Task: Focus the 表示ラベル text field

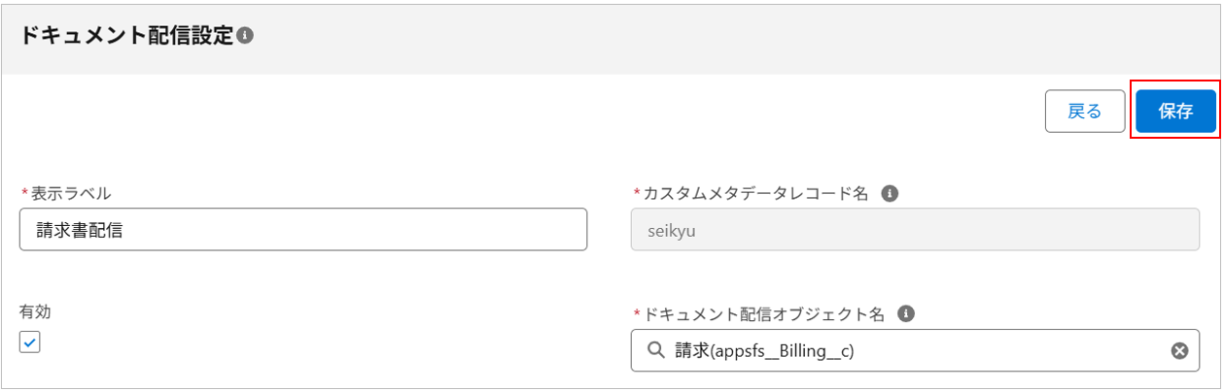Action: (302, 230)
